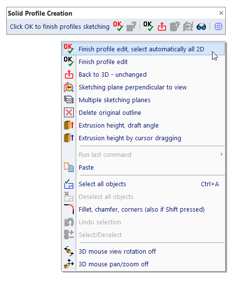Click the red X Delete original outline icon
This screenshot has height=281, width=235.
click(x=69, y=112)
